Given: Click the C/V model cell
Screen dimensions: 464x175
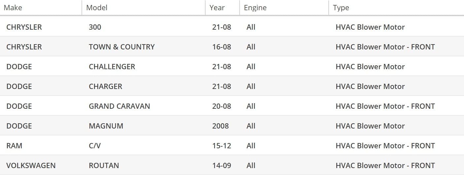Looking at the screenshot, I should 95,146.
